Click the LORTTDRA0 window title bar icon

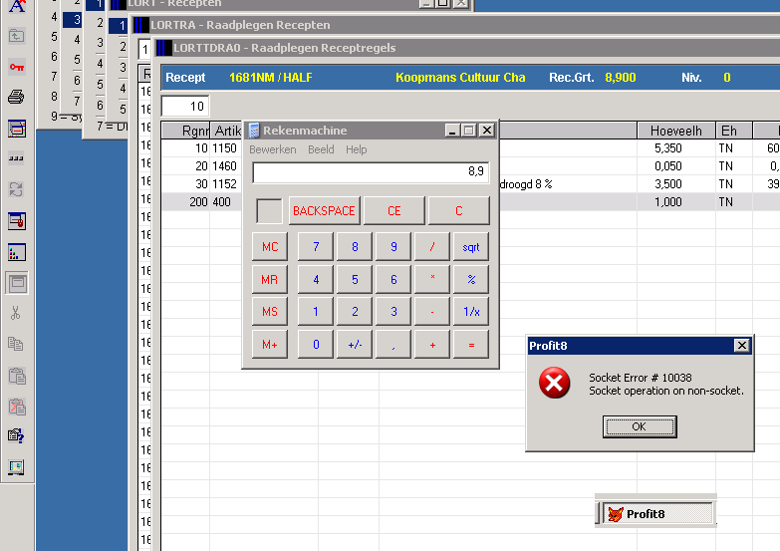(x=163, y=48)
